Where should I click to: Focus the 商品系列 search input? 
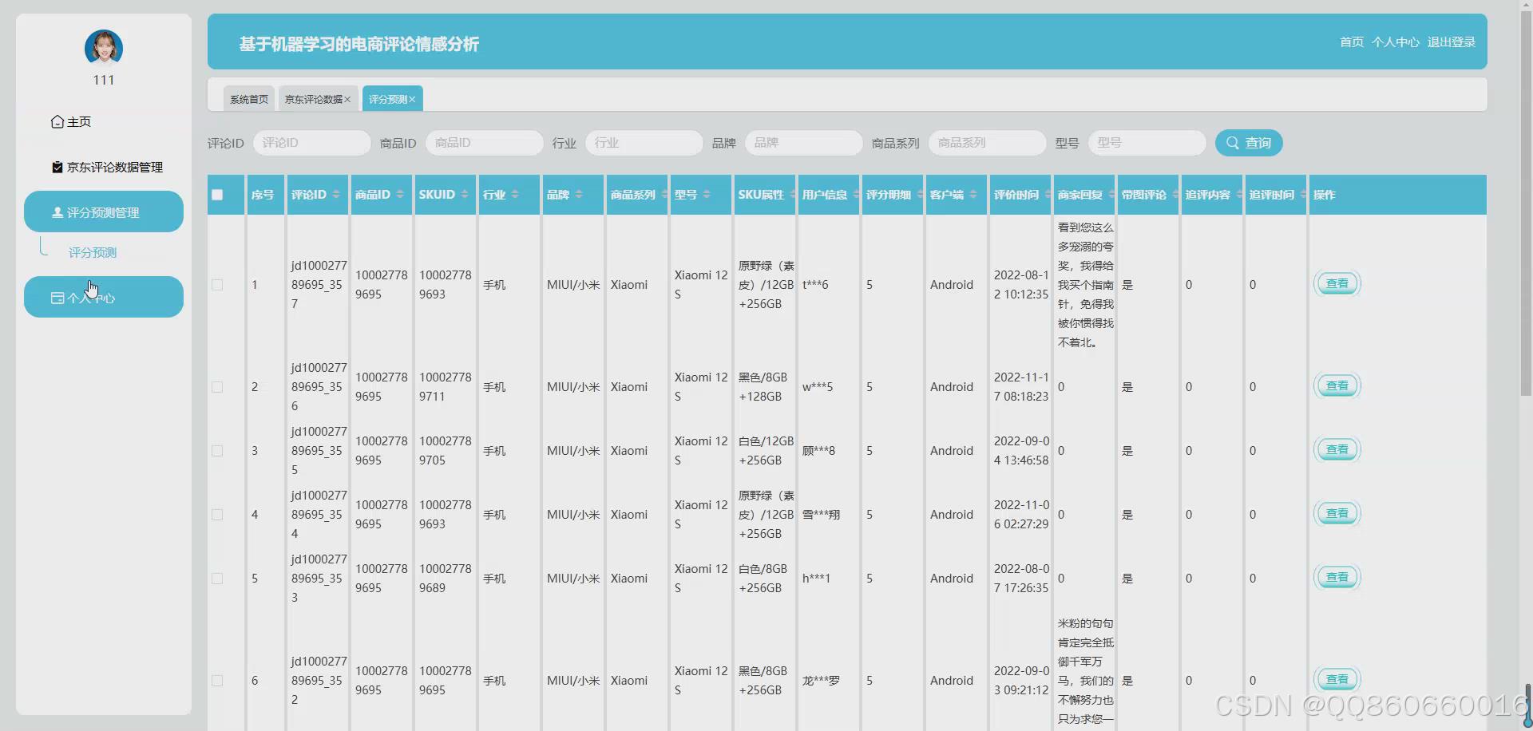coord(988,143)
